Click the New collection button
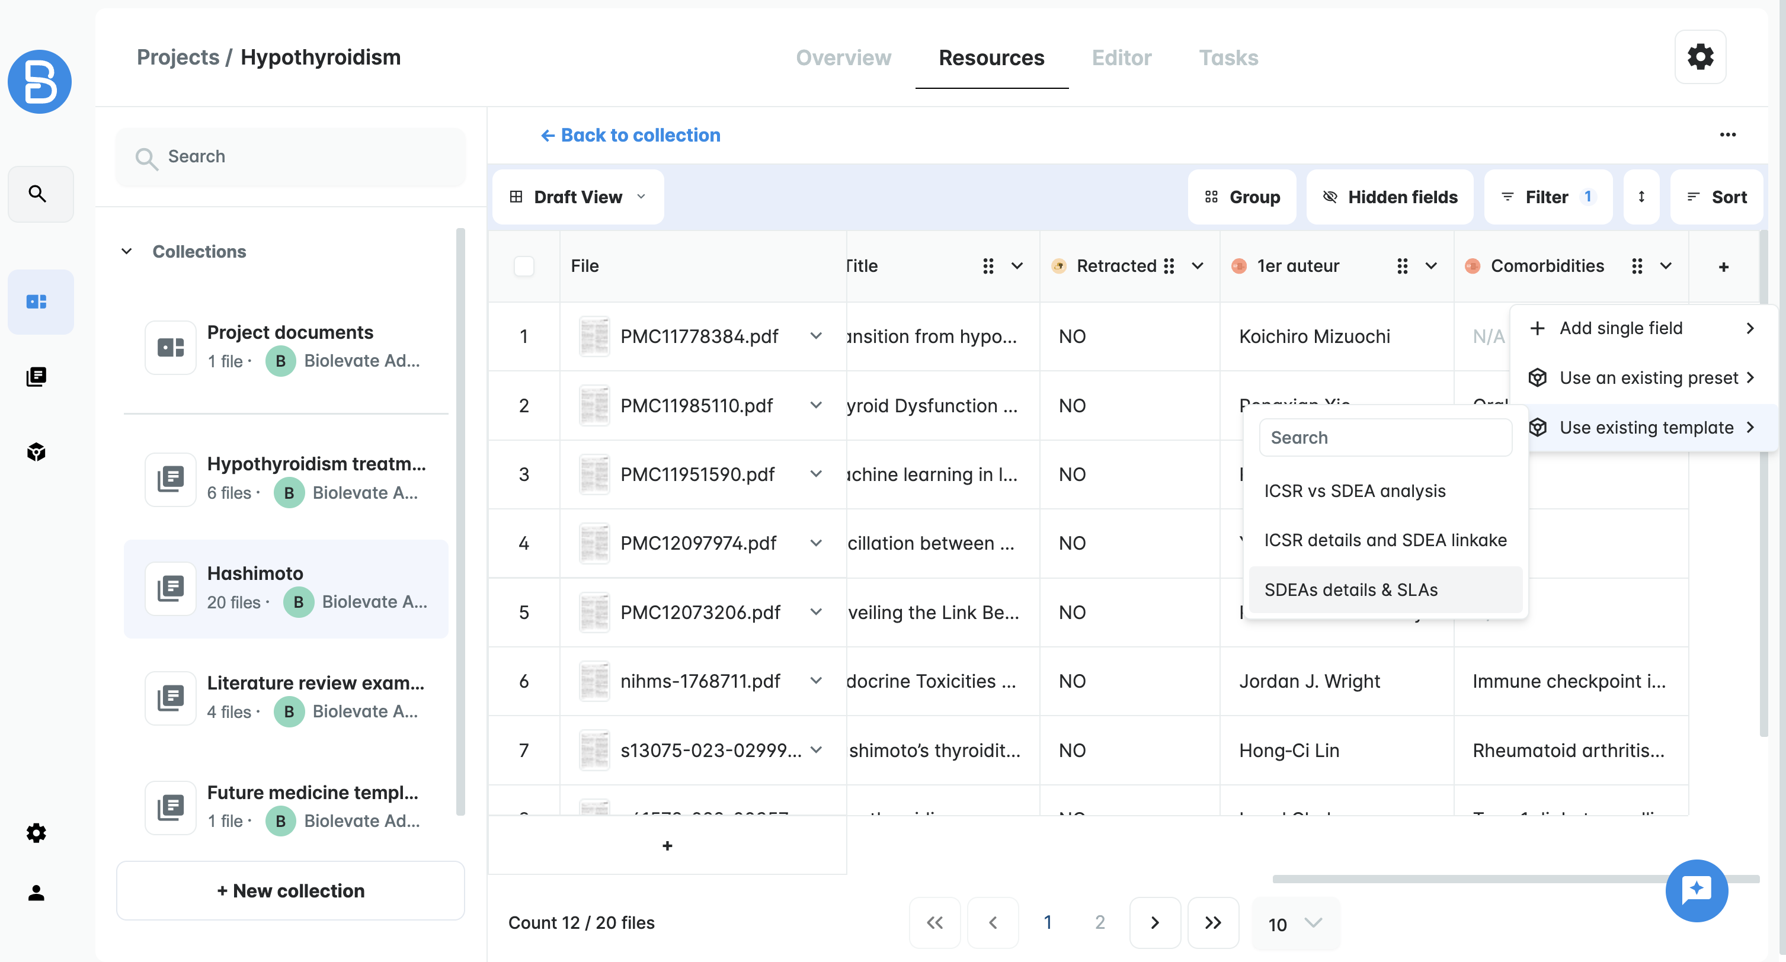1786x962 pixels. 290,890
